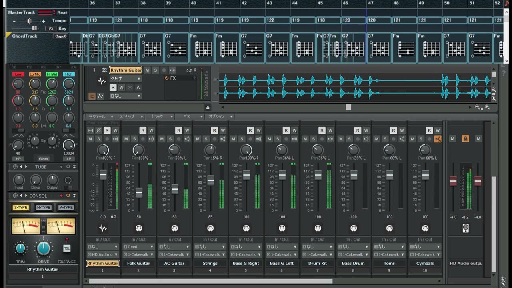512x288 pixels.
Task: Click the waveform track icon in track header
Action: [102, 81]
